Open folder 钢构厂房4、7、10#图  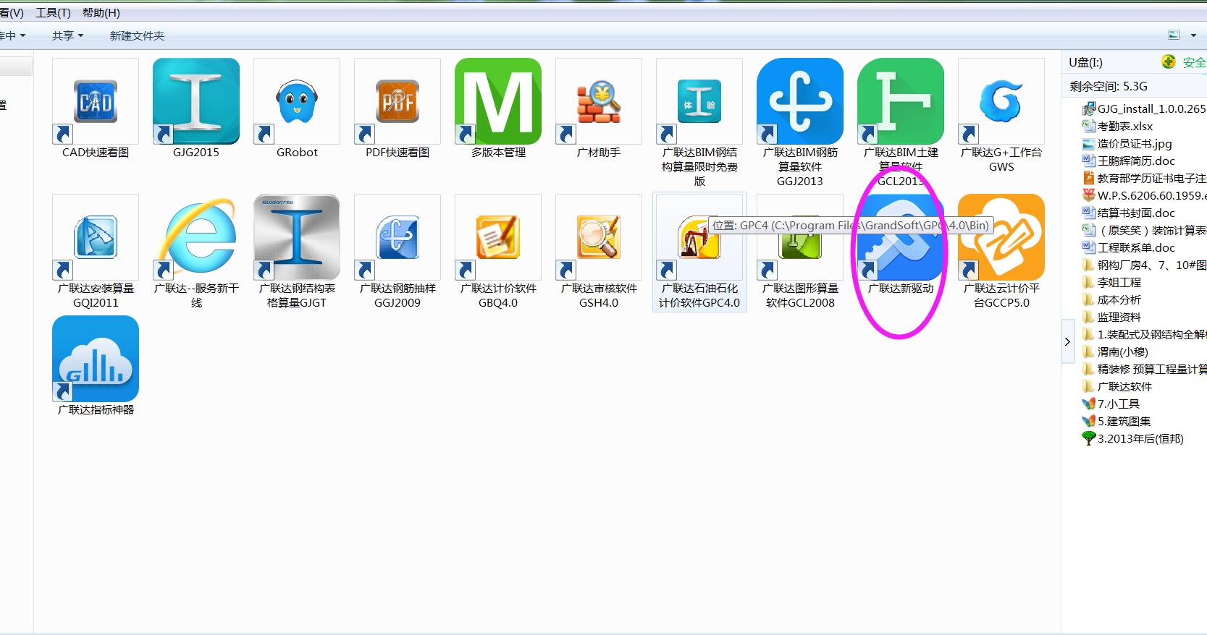click(1143, 265)
